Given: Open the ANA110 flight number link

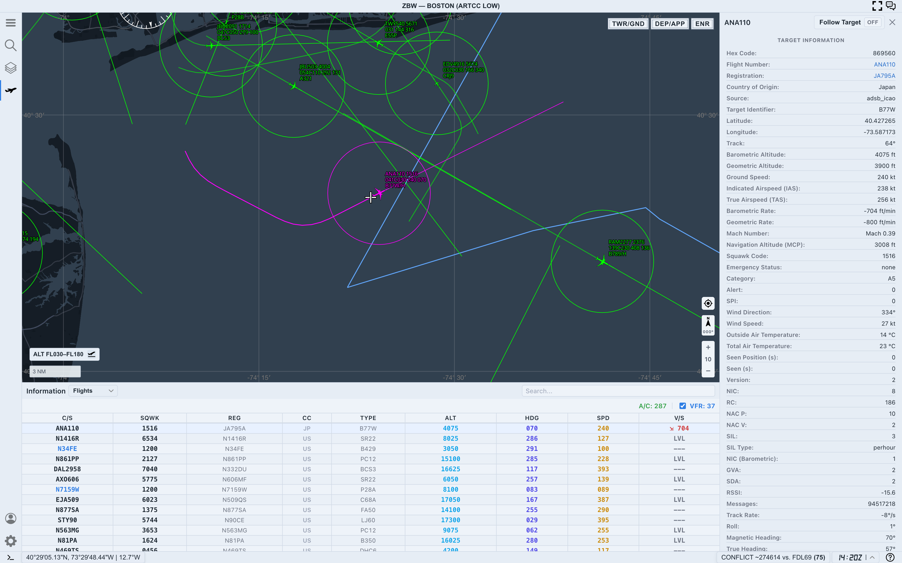Looking at the screenshot, I should (x=885, y=64).
